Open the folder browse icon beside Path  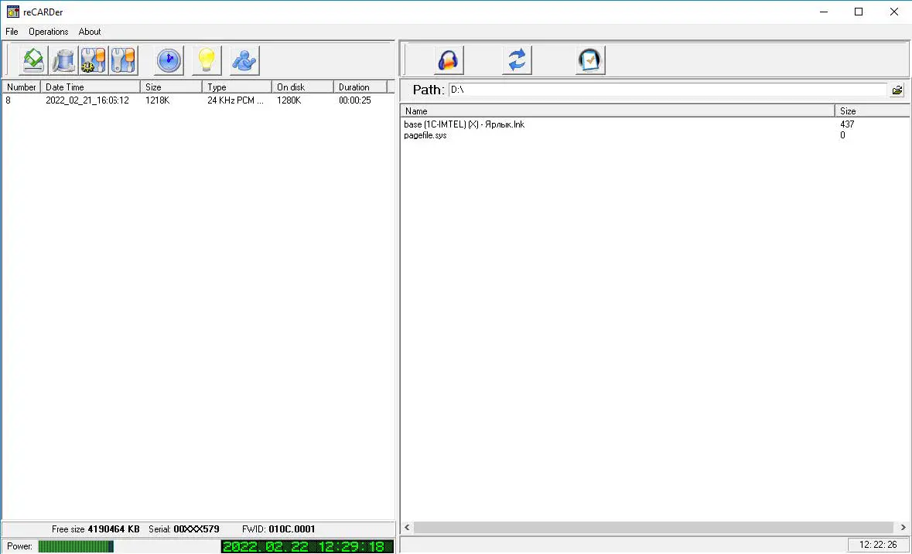(x=897, y=90)
